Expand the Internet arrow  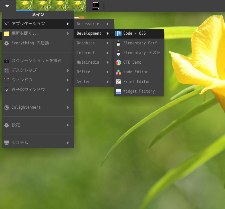107,53
